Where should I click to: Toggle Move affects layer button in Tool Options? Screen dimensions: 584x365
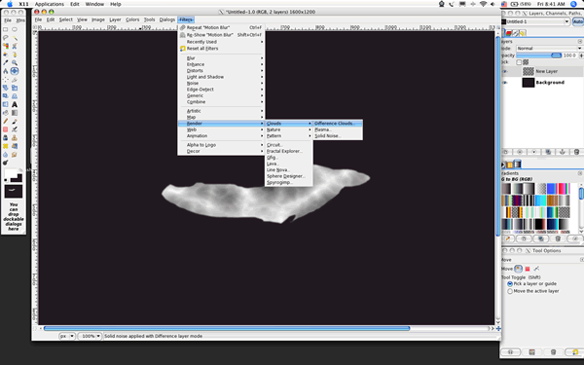[519, 269]
